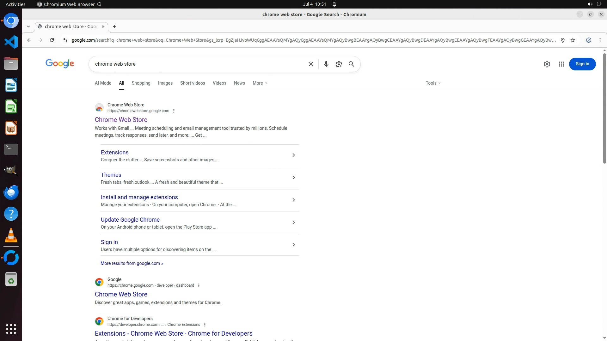Clear the search box text
Screen dimensions: 607x341
click(310, 64)
